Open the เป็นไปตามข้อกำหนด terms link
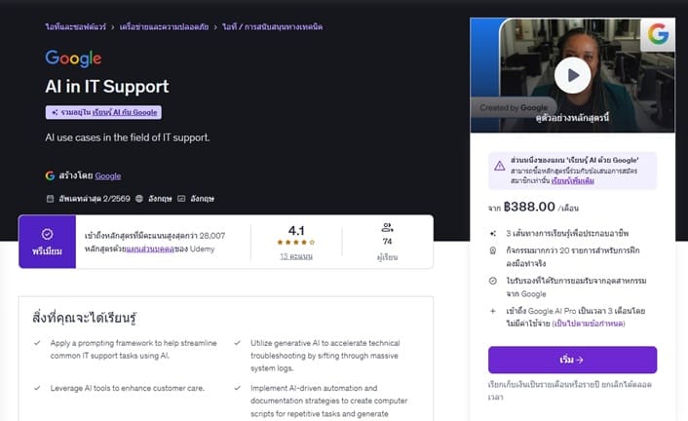Viewport: 688px width, 421px height. (x=589, y=324)
